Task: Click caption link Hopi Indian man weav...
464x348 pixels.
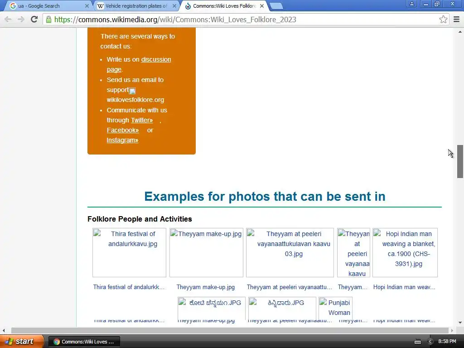Action: (404, 287)
